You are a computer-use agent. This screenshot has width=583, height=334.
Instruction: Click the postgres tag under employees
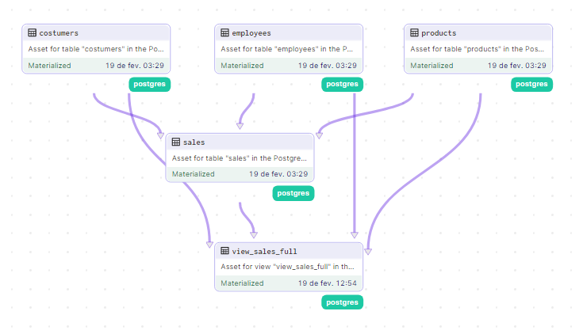tap(342, 84)
